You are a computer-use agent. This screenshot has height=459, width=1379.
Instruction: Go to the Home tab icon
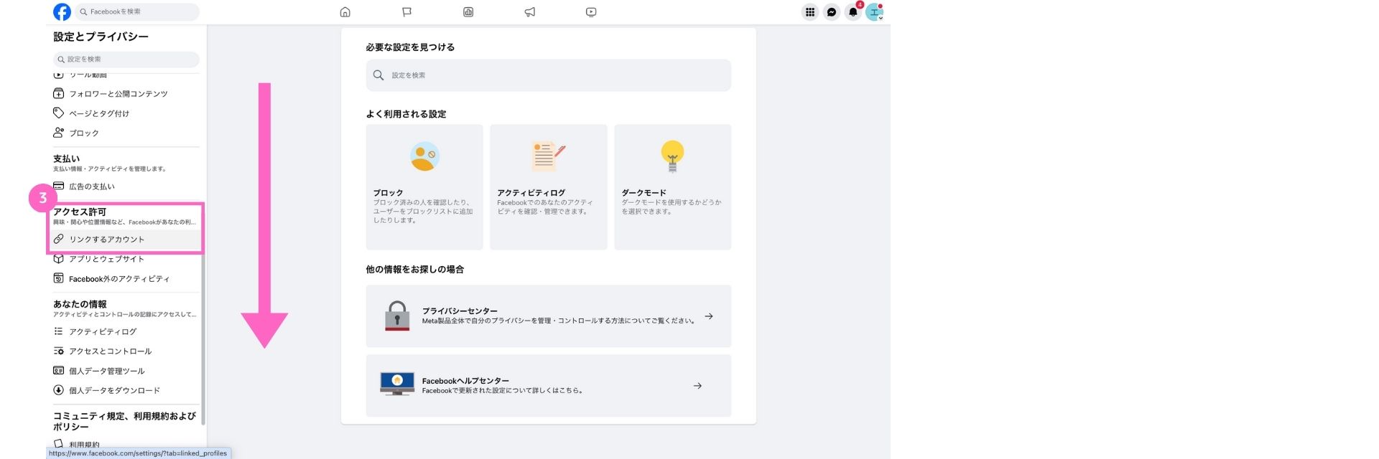click(x=345, y=11)
